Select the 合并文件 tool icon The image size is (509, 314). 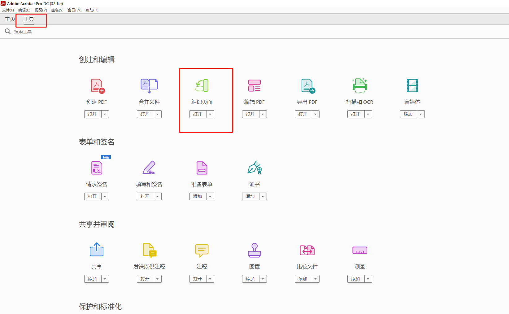point(149,86)
